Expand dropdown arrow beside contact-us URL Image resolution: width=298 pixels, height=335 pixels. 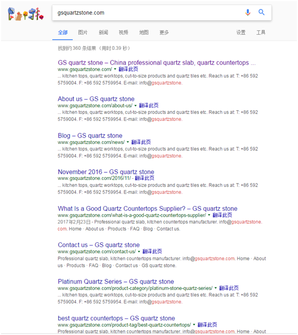139,252
